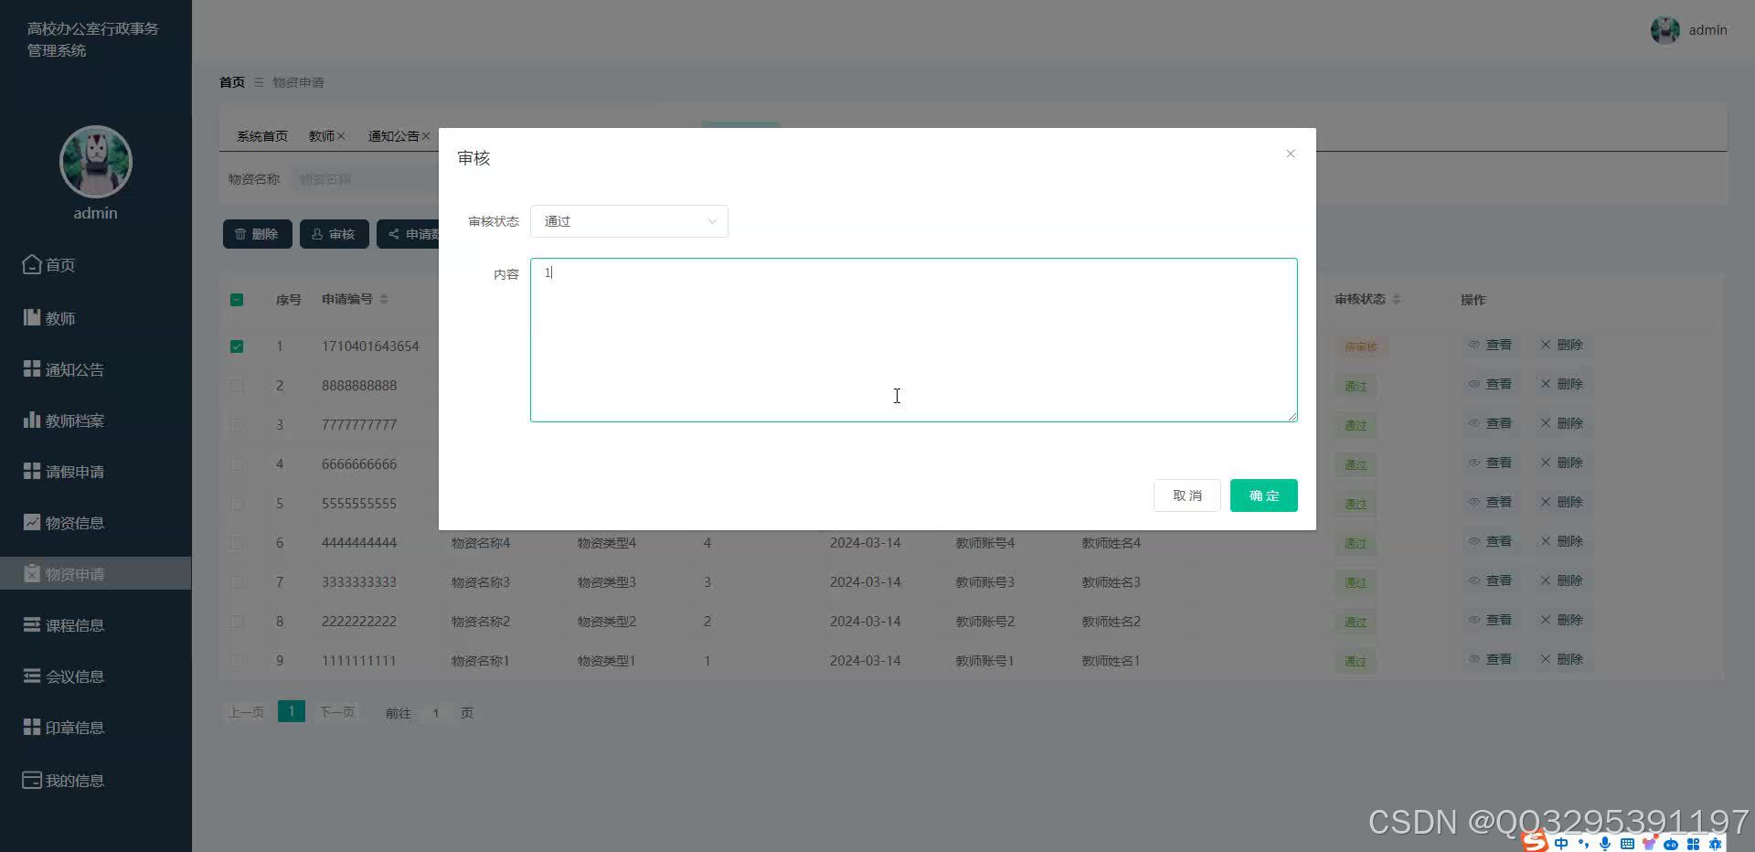Check the row 6666666666 checkbox

(x=237, y=464)
